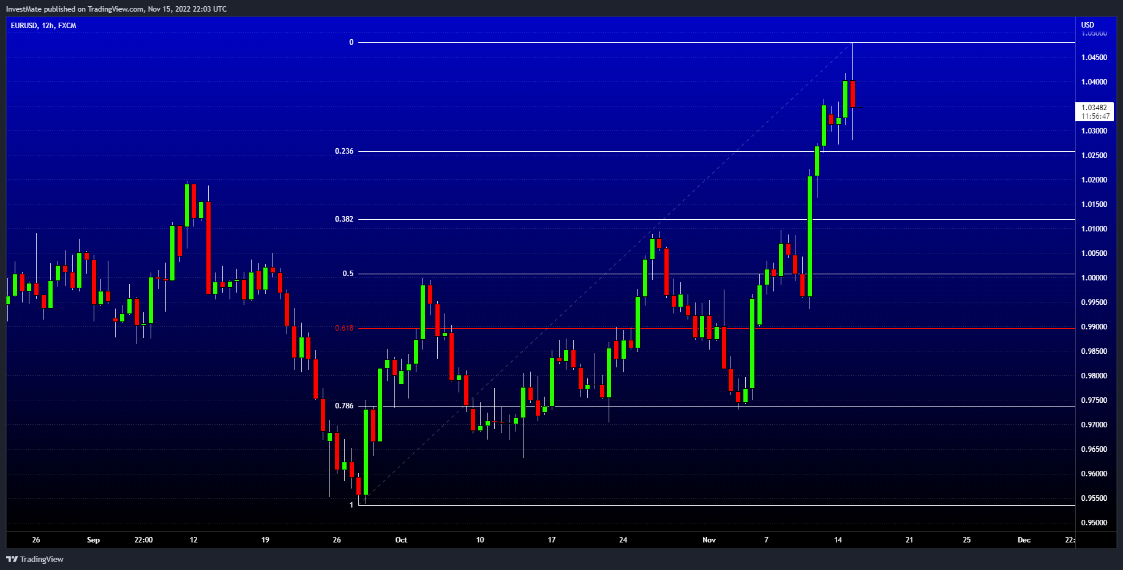1123x570 pixels.
Task: Click the 1.02500 price axis value
Action: tap(1094, 156)
